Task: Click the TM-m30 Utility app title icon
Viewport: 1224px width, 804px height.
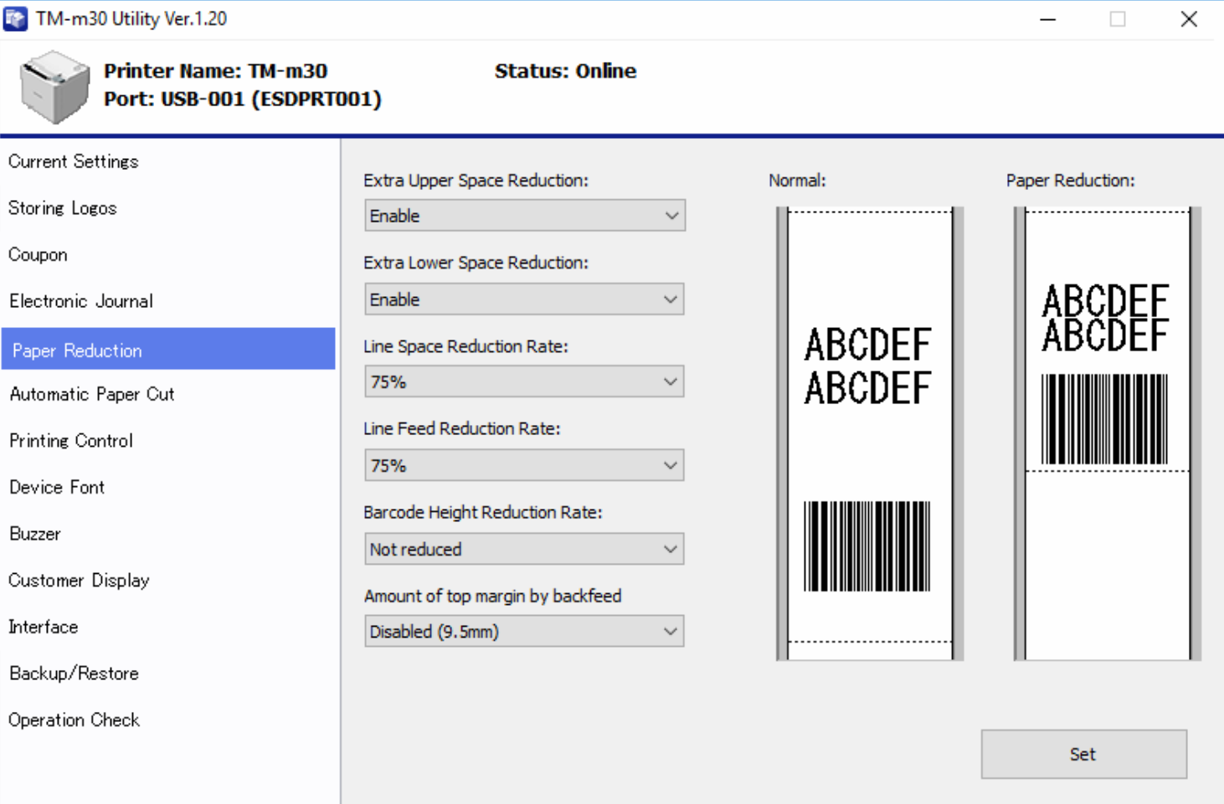Action: [x=15, y=18]
